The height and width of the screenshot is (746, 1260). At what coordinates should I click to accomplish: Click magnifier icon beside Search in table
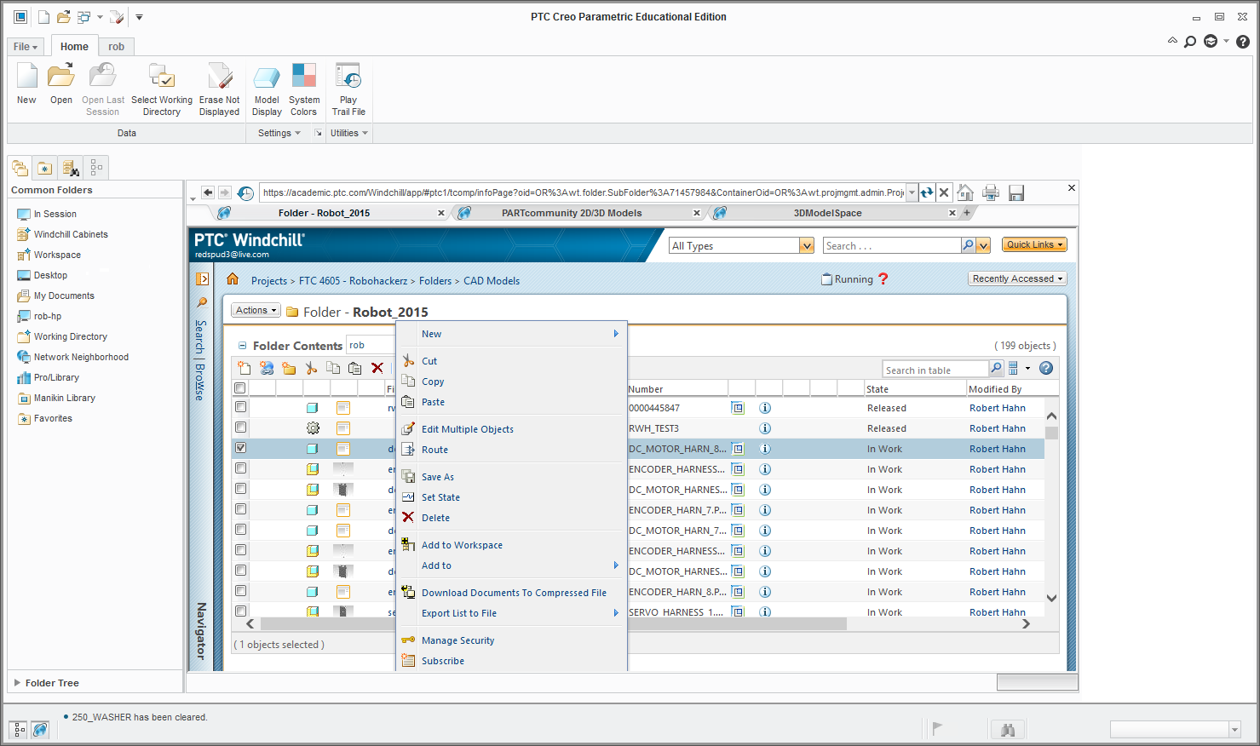click(x=996, y=369)
